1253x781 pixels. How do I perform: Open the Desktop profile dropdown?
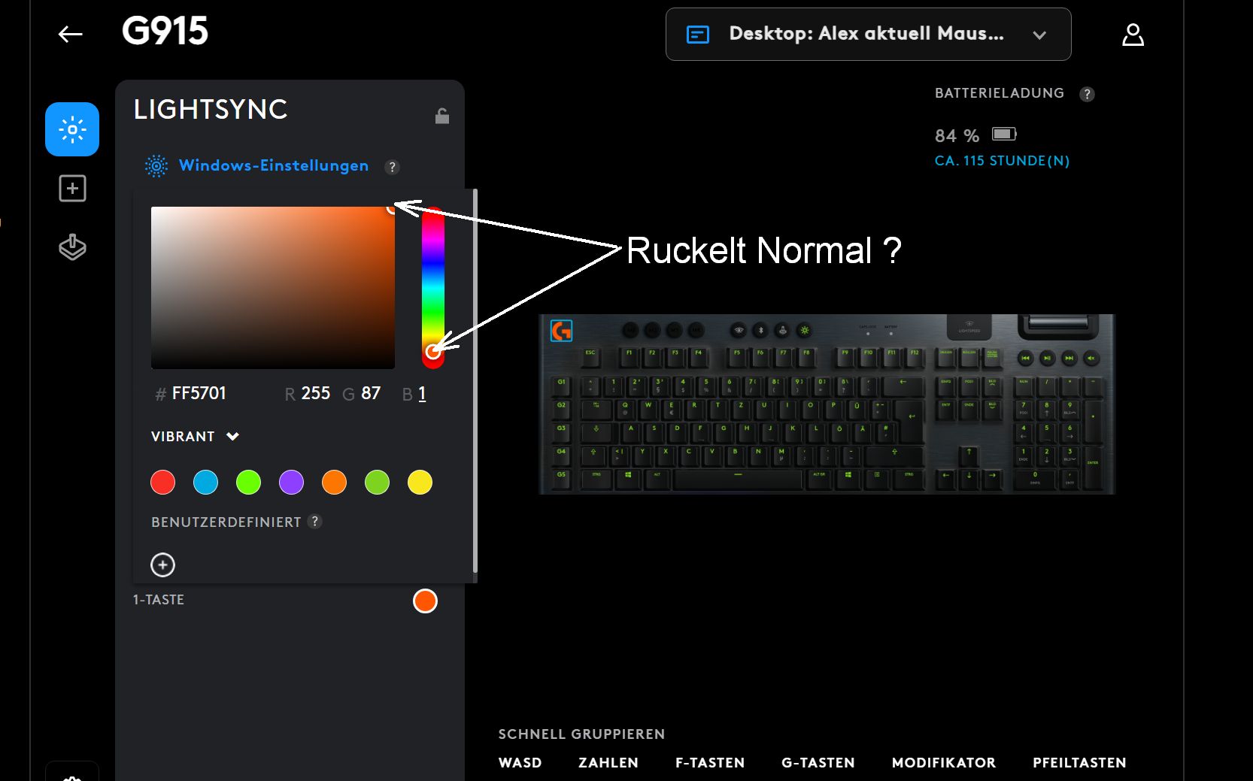pos(868,35)
